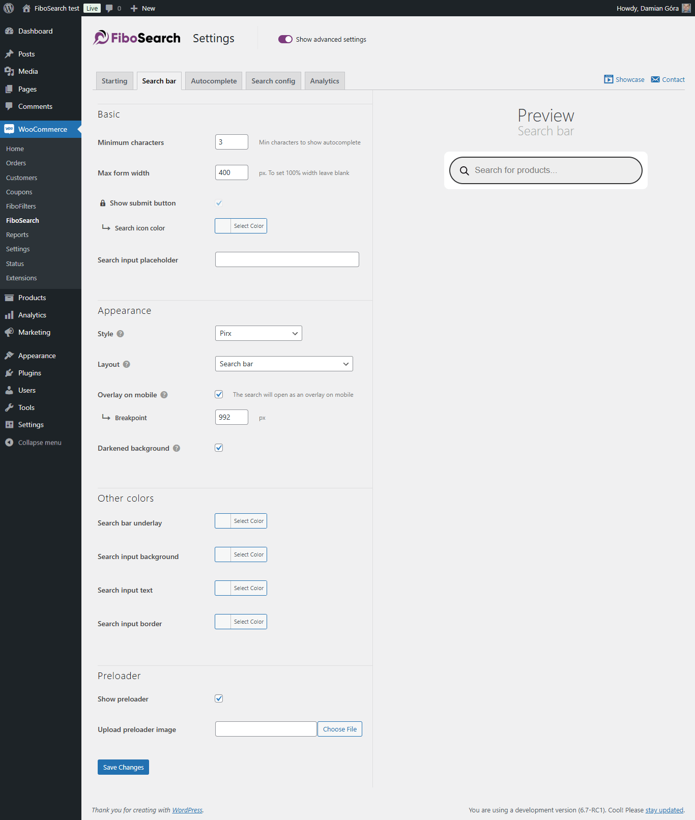Click the Pages icon in sidebar
This screenshot has height=820, width=695.
click(9, 89)
